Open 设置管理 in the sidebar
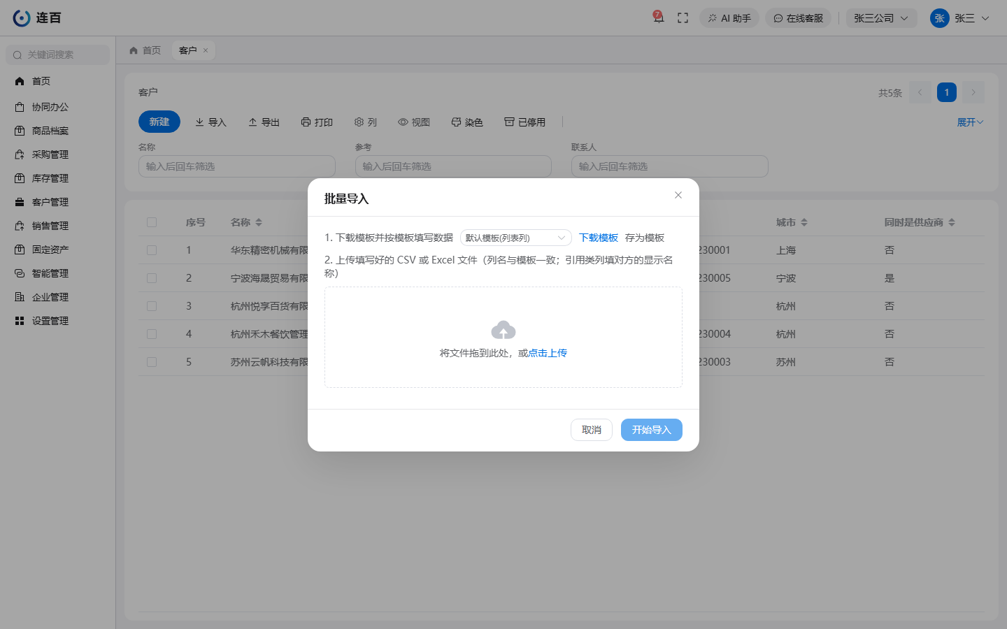This screenshot has height=629, width=1007. [57, 321]
